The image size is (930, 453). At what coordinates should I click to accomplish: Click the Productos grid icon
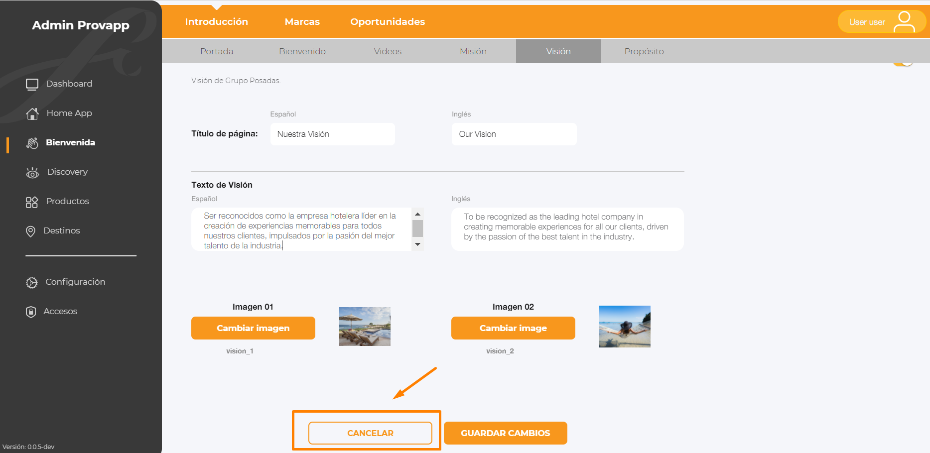pyautogui.click(x=32, y=202)
